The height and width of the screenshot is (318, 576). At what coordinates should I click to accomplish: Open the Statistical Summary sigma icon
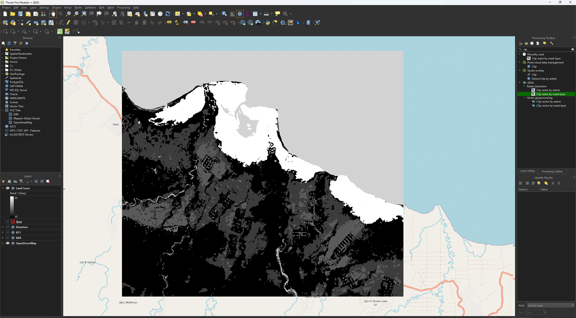point(247,14)
